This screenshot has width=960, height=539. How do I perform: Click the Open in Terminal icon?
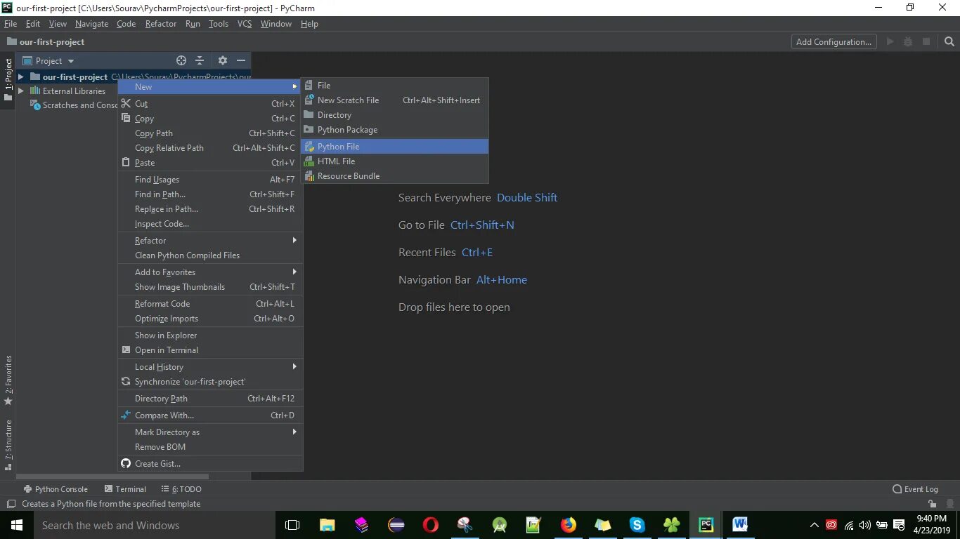[x=126, y=350]
